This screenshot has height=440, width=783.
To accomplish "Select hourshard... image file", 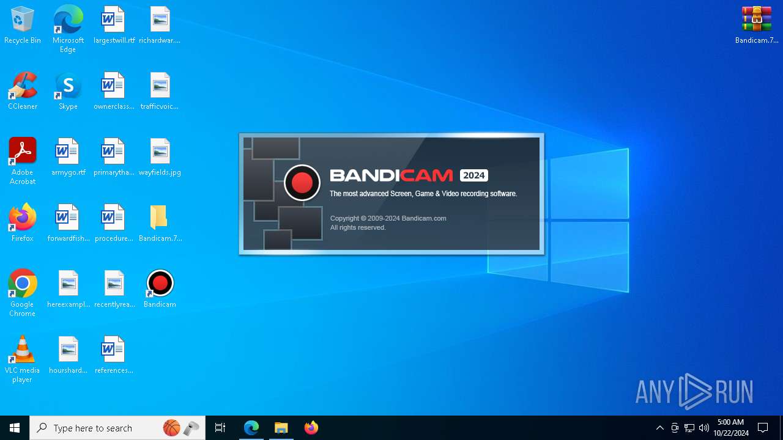I will (x=68, y=356).
